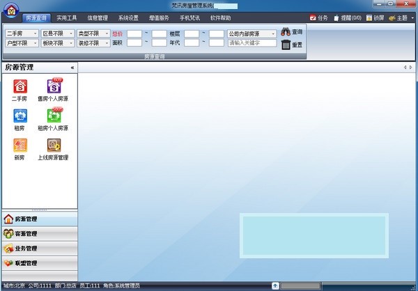
Task: Open the 装修不限 decoration dropdown
Action: click(x=93, y=43)
